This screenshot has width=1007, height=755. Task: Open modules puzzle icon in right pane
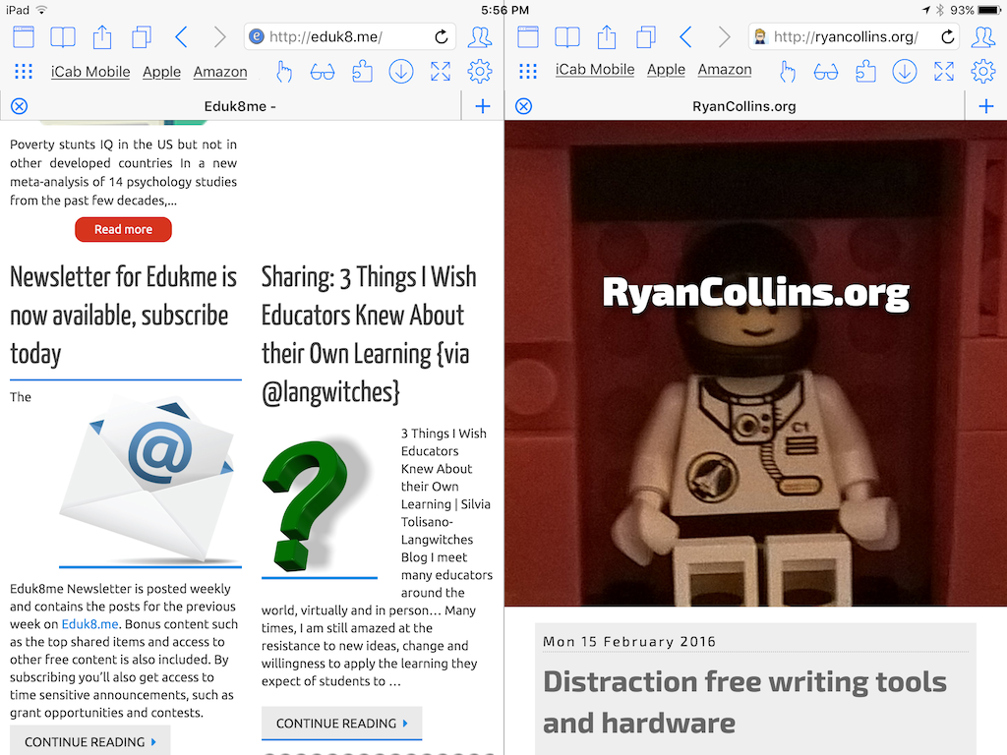865,71
